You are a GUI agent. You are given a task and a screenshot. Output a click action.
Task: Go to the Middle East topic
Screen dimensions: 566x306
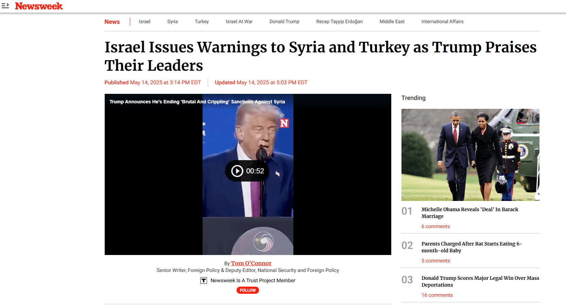tap(392, 21)
